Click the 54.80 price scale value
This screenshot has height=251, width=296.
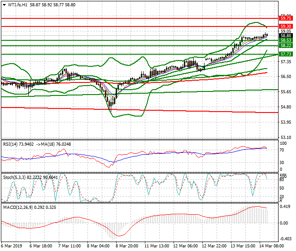286,107
